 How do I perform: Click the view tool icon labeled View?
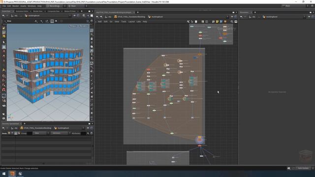tap(7, 21)
